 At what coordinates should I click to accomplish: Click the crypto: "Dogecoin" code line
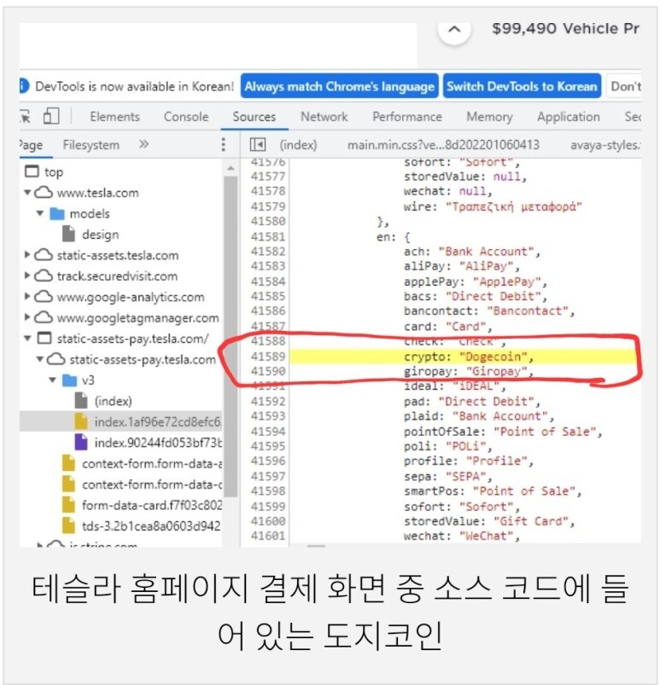click(x=469, y=357)
